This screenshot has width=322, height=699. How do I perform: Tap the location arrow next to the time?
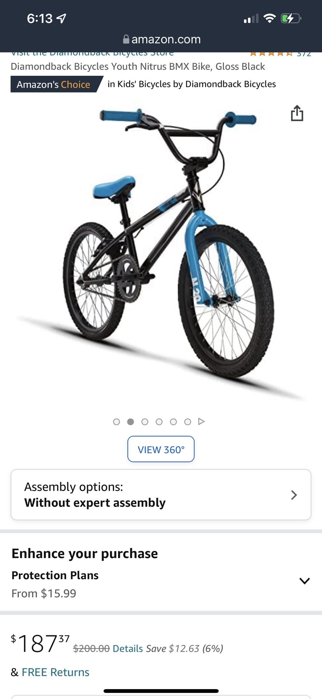click(x=61, y=18)
